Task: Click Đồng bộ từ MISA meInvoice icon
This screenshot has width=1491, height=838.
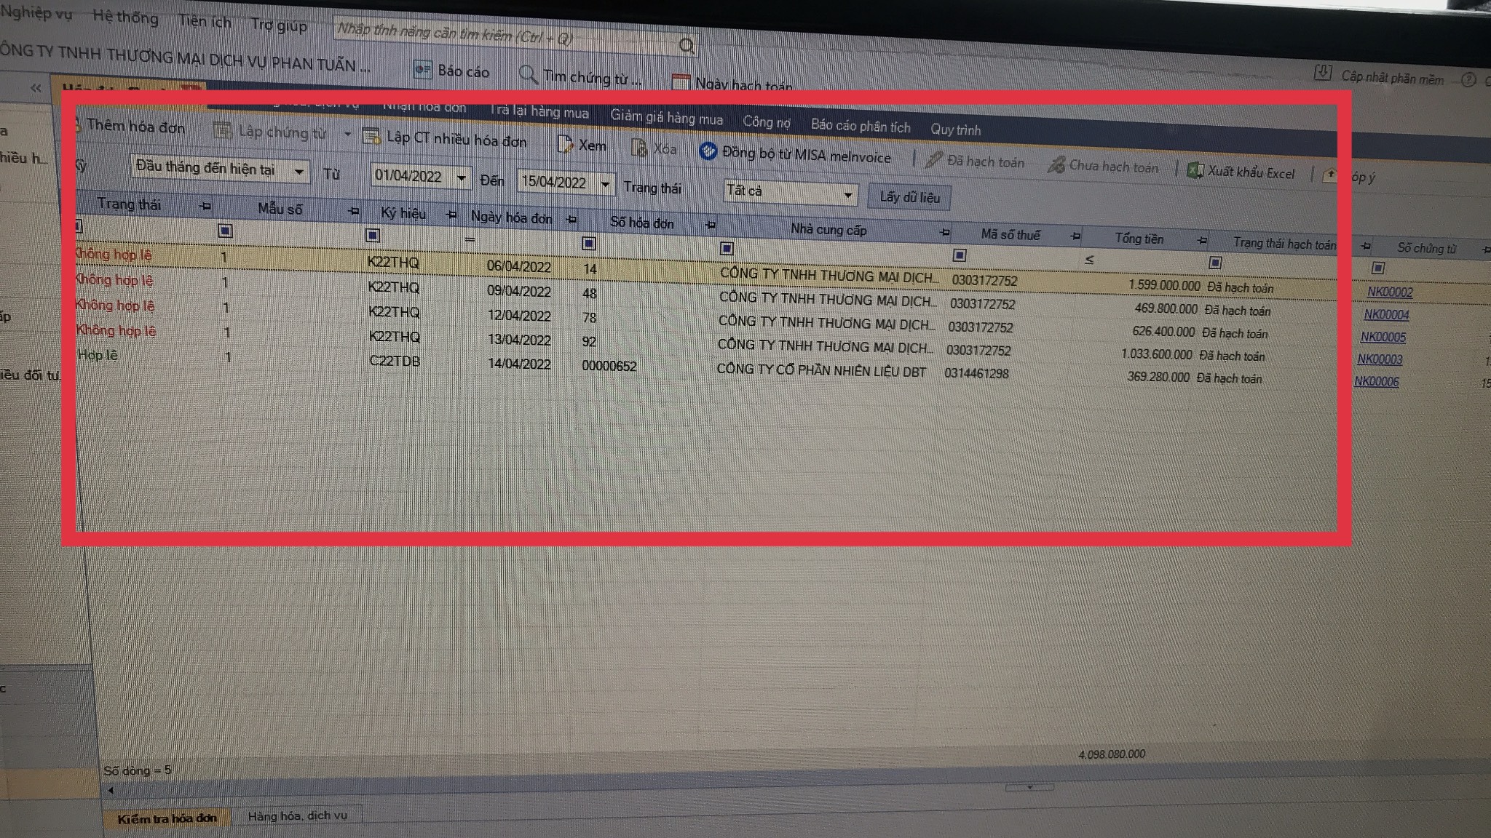Action: pos(708,151)
